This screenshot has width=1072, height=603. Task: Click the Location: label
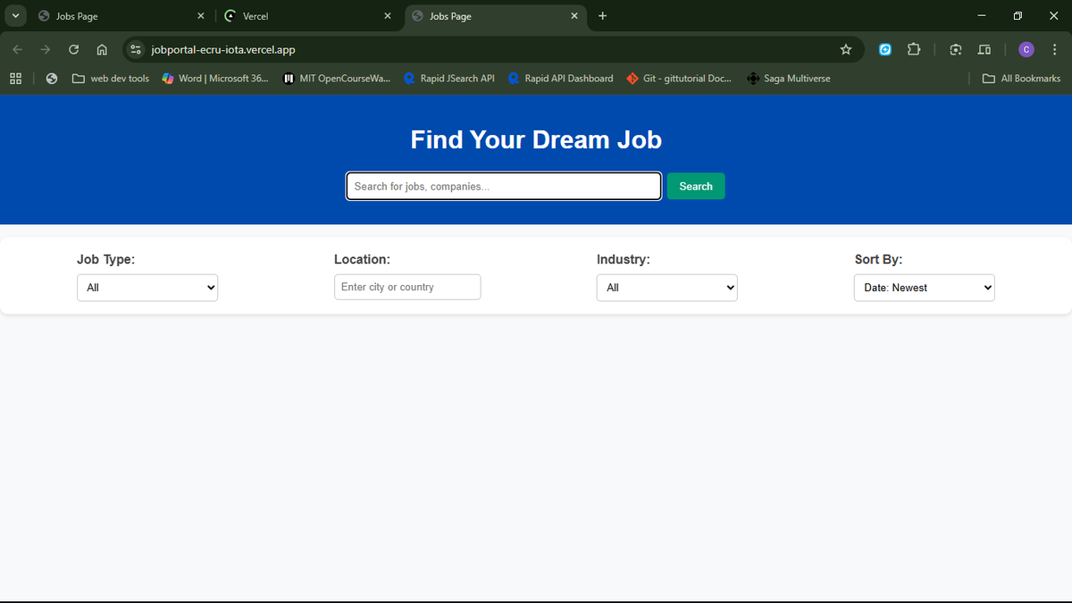[x=362, y=259]
